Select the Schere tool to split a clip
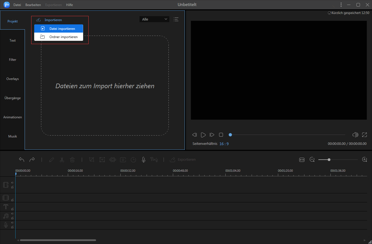 click(x=62, y=160)
